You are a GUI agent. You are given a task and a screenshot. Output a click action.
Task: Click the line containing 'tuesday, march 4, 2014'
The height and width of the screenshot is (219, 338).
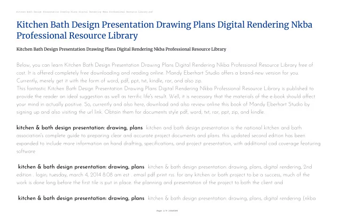click(163, 175)
